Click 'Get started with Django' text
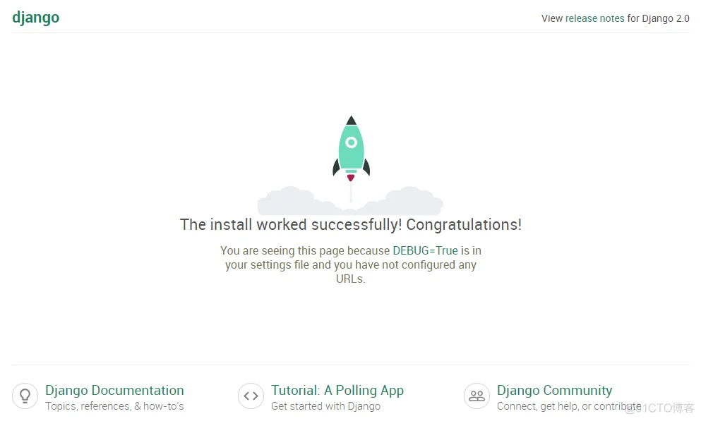This screenshot has height=421, width=701. tap(326, 406)
